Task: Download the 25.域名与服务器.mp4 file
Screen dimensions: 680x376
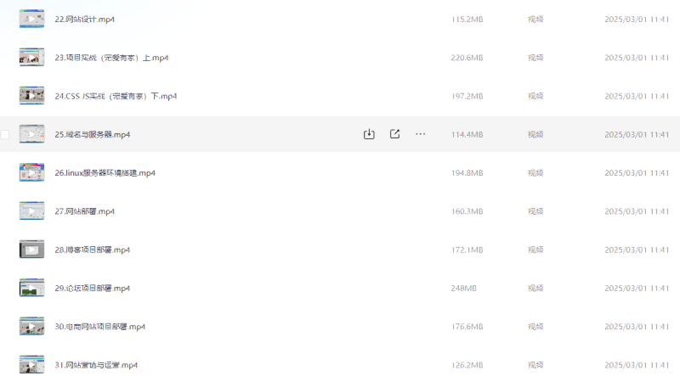Action: pos(369,134)
